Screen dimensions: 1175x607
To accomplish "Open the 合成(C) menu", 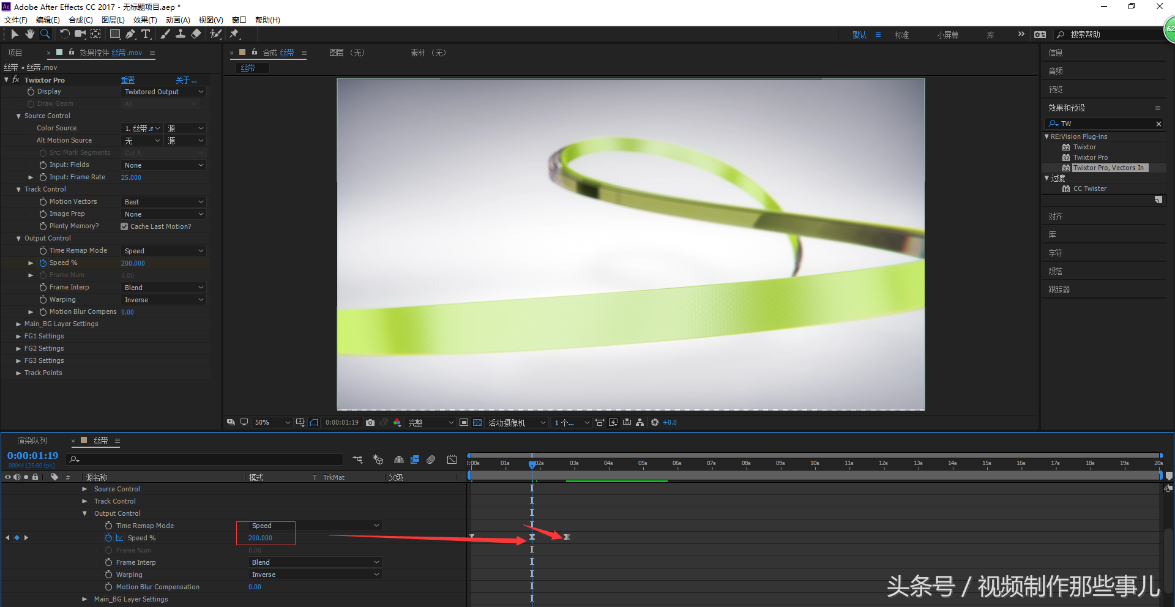I will [x=81, y=20].
